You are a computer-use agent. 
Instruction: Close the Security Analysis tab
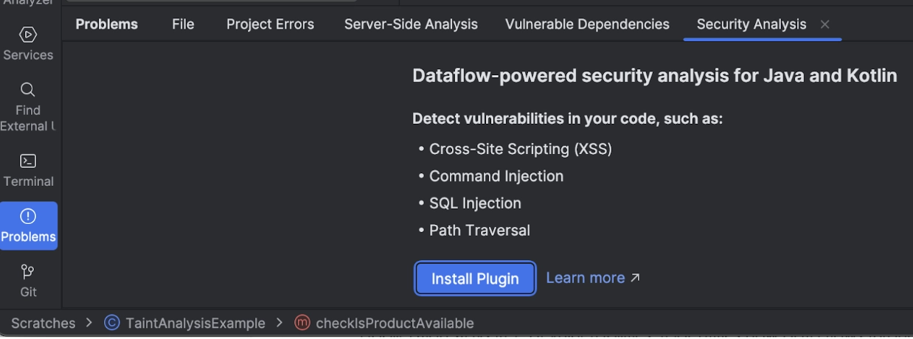coord(825,24)
